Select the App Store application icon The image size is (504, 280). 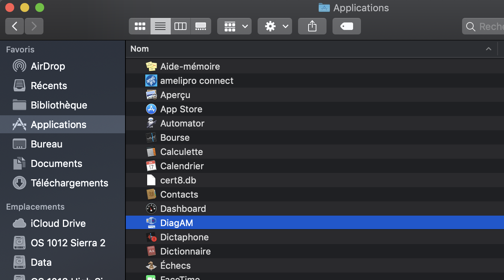[x=151, y=109]
